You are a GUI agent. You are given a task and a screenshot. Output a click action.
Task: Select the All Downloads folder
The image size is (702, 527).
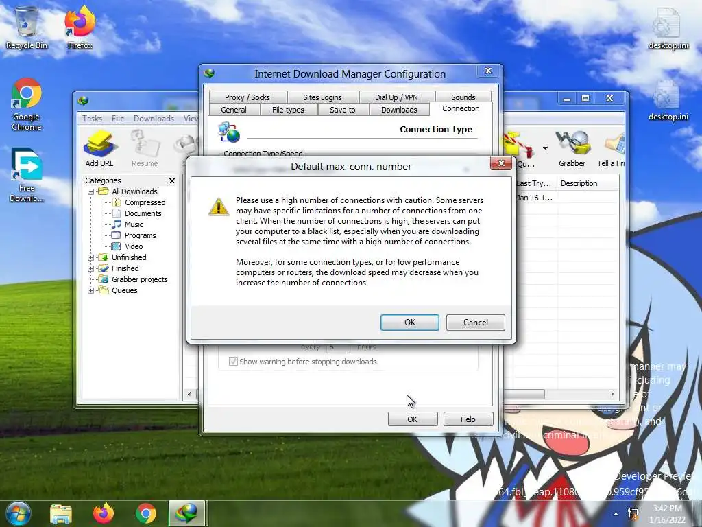coord(134,191)
